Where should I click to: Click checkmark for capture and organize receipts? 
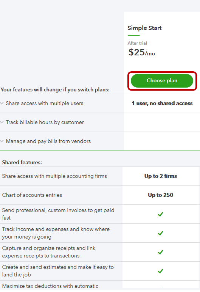pos(160,252)
